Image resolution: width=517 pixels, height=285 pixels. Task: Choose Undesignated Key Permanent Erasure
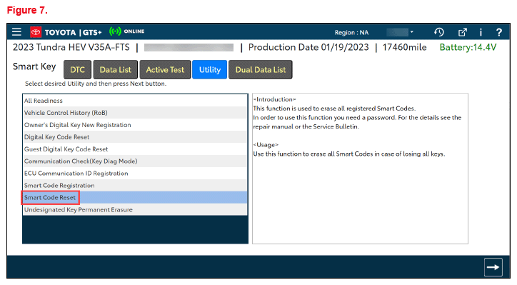[135, 210]
